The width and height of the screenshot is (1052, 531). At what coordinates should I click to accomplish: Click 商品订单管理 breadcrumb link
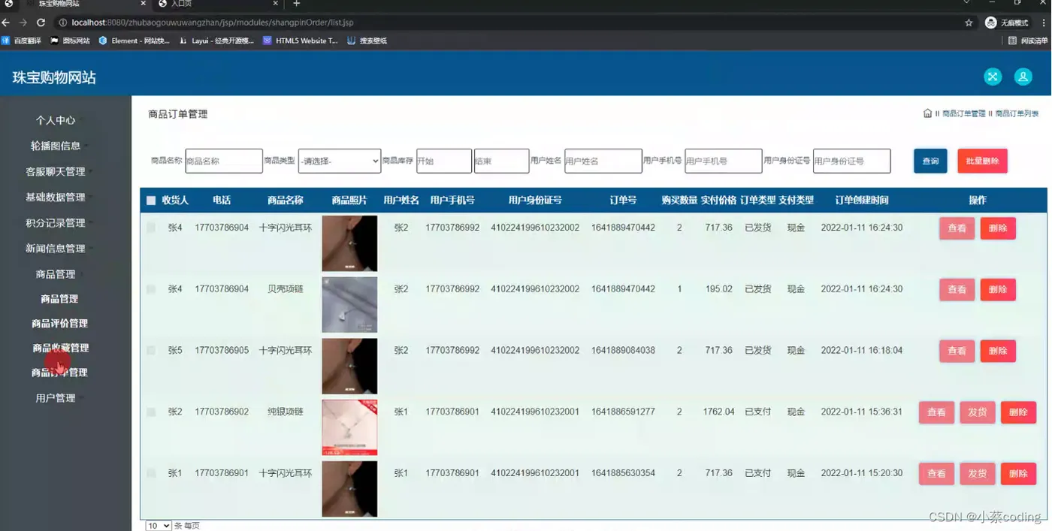[963, 114]
